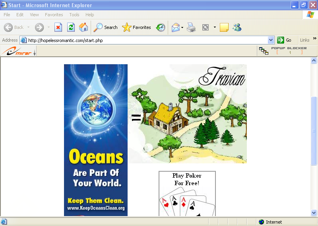Click the Go button
This screenshot has height=226, width=318.
pos(285,40)
